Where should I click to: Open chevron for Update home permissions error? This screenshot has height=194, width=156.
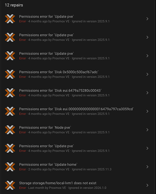pos(147,167)
